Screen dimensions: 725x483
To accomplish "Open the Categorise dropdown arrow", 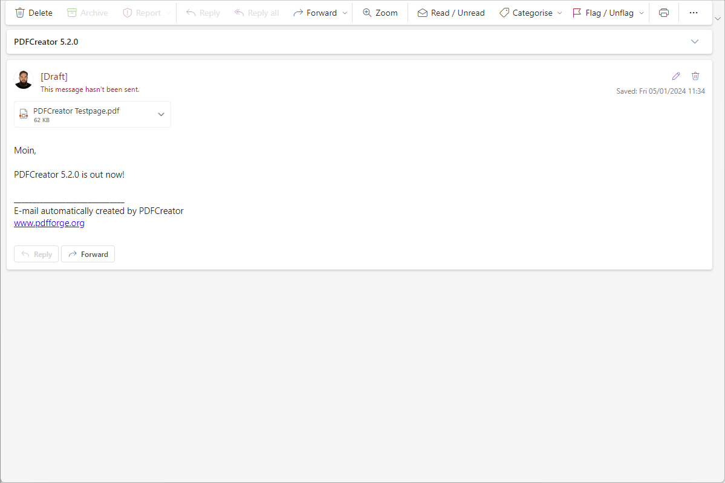I will pyautogui.click(x=559, y=13).
